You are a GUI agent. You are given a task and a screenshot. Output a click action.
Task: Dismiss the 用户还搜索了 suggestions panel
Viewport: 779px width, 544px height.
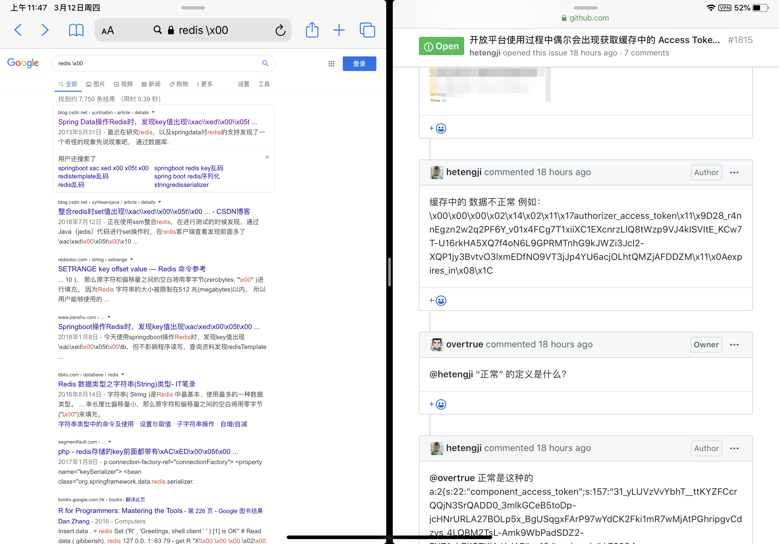click(x=267, y=157)
